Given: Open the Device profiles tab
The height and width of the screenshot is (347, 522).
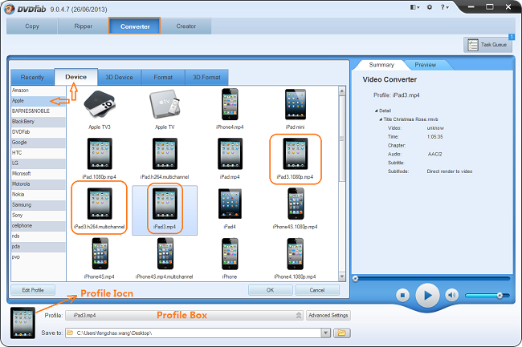Looking at the screenshot, I should tap(76, 77).
